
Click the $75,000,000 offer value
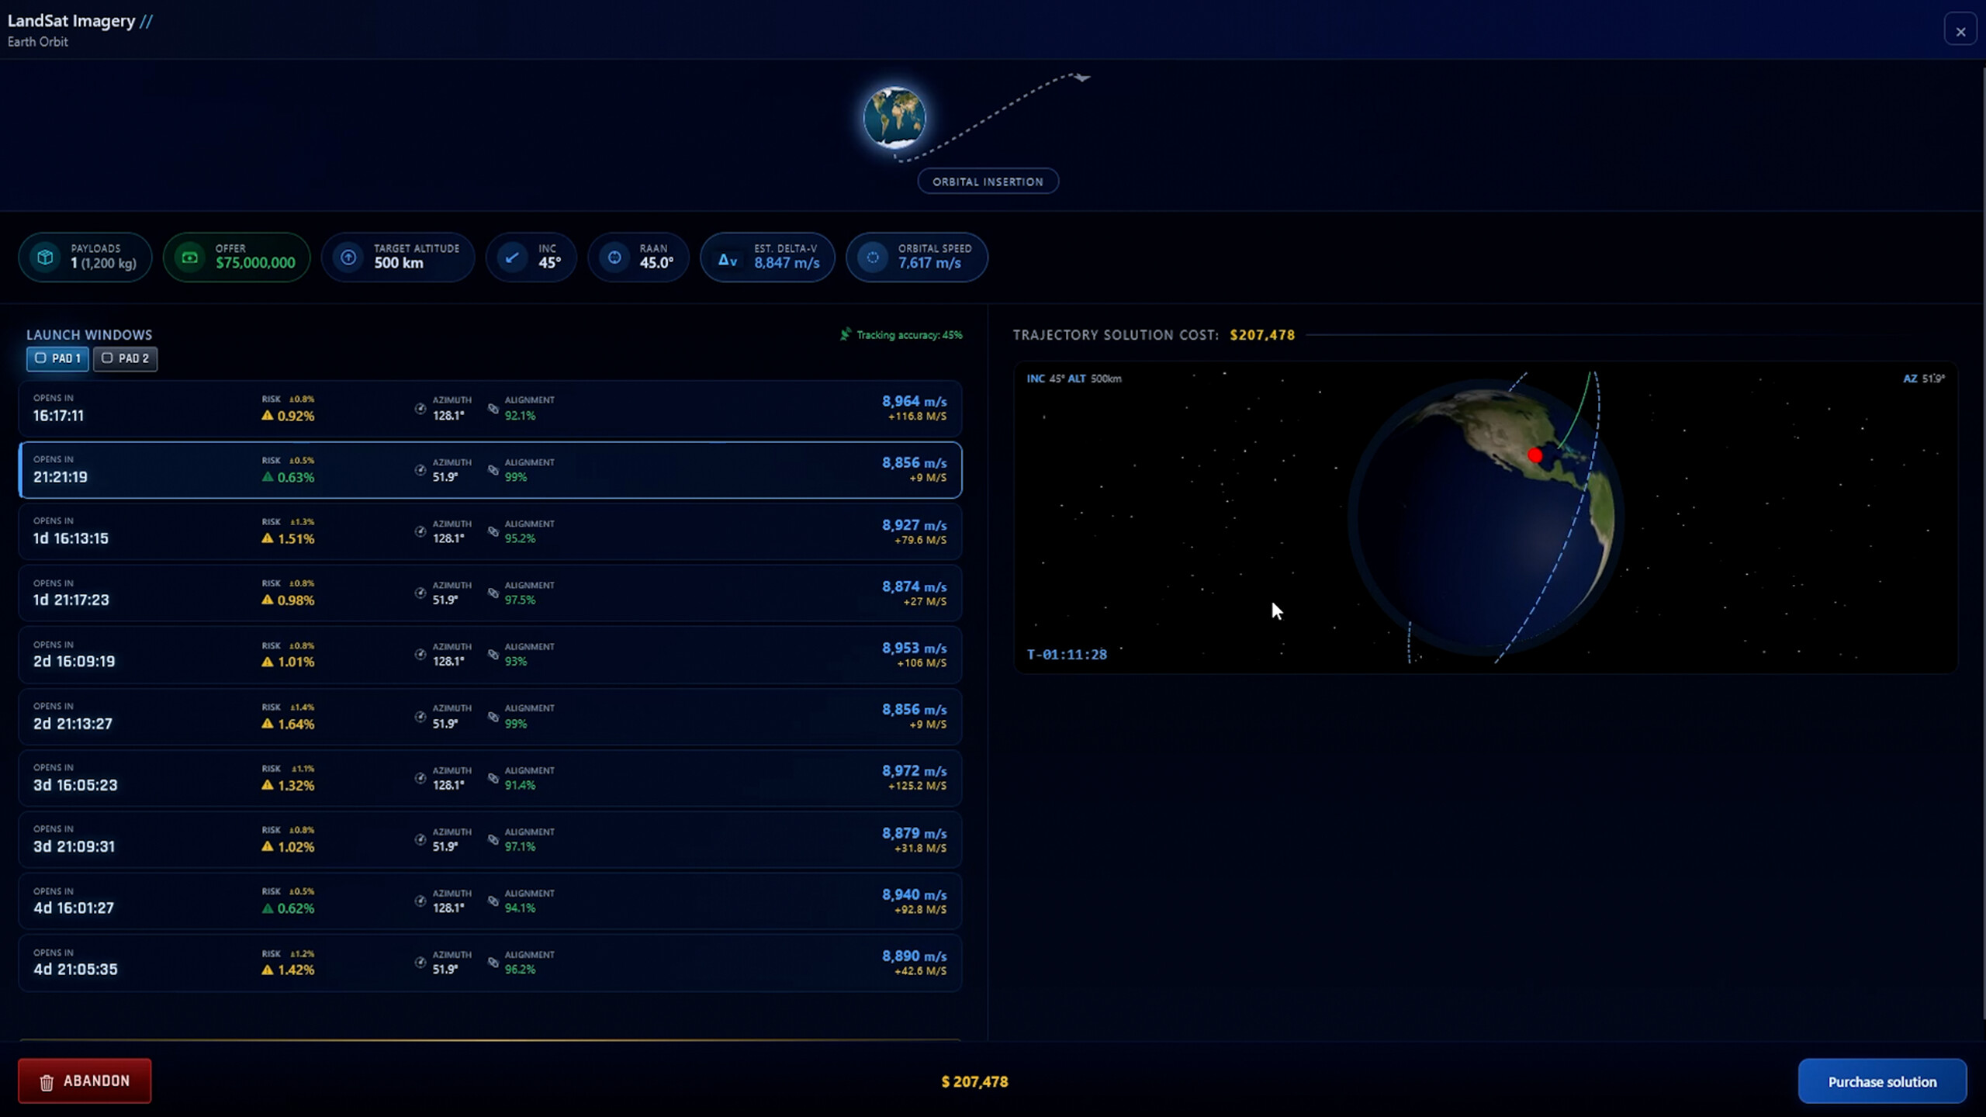tap(255, 263)
